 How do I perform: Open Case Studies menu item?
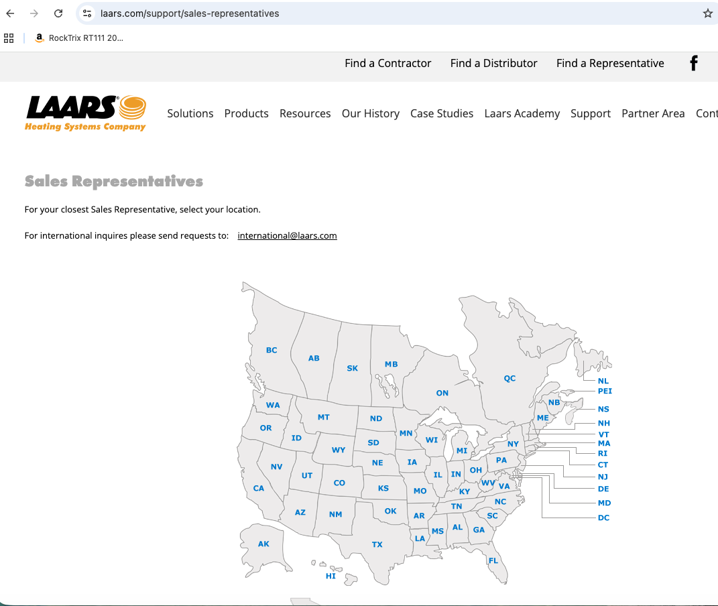[x=441, y=113]
